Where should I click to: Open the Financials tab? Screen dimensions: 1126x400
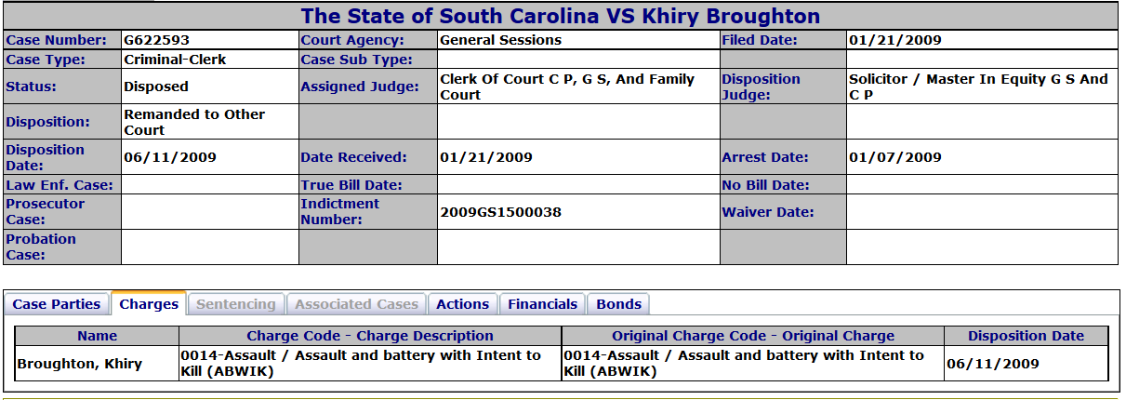pos(543,304)
